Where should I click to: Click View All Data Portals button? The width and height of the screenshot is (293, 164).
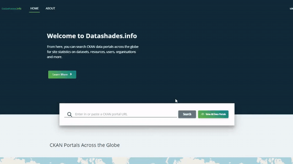point(213,114)
